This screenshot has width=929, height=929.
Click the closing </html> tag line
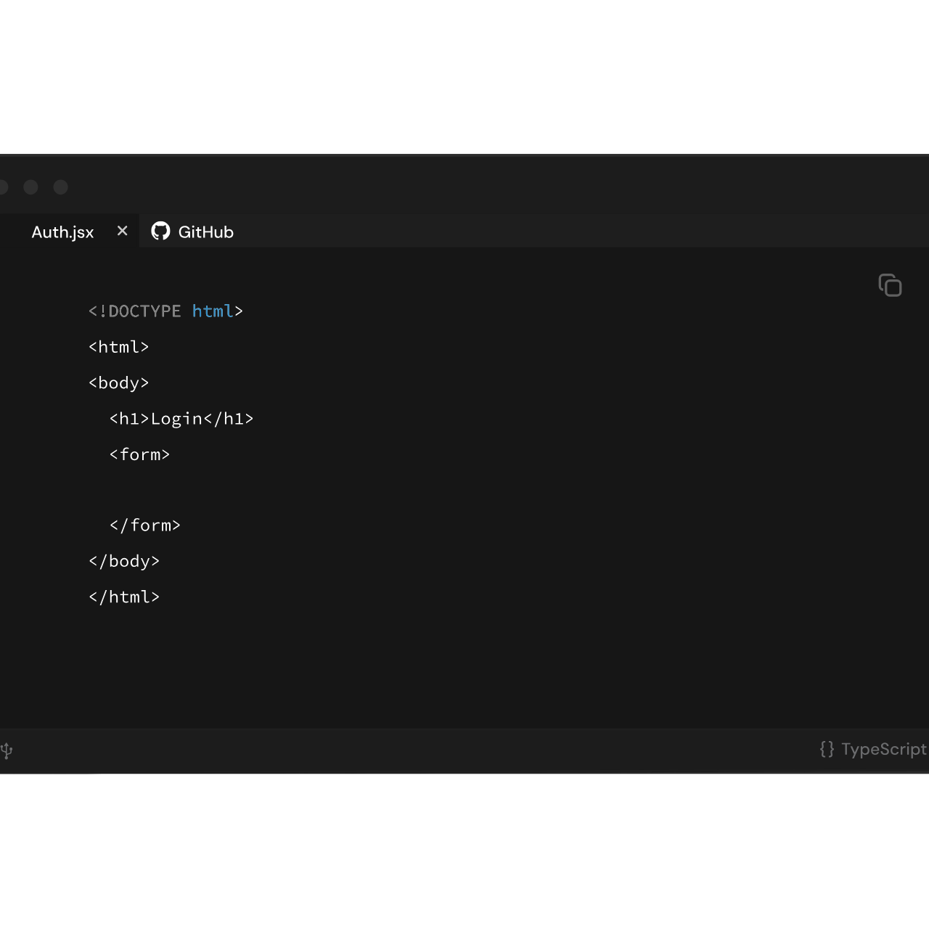coord(124,597)
